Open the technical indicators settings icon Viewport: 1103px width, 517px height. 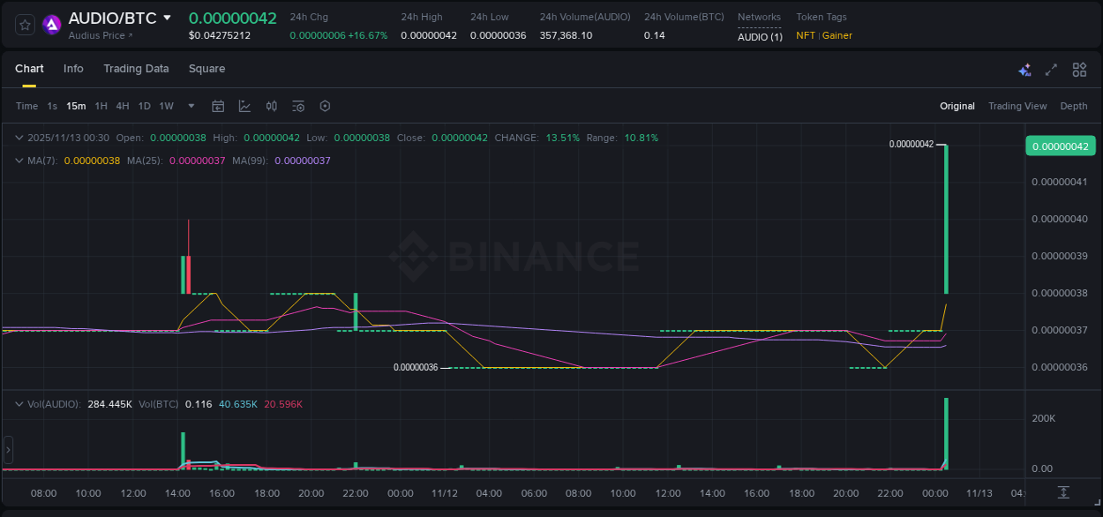tap(297, 106)
